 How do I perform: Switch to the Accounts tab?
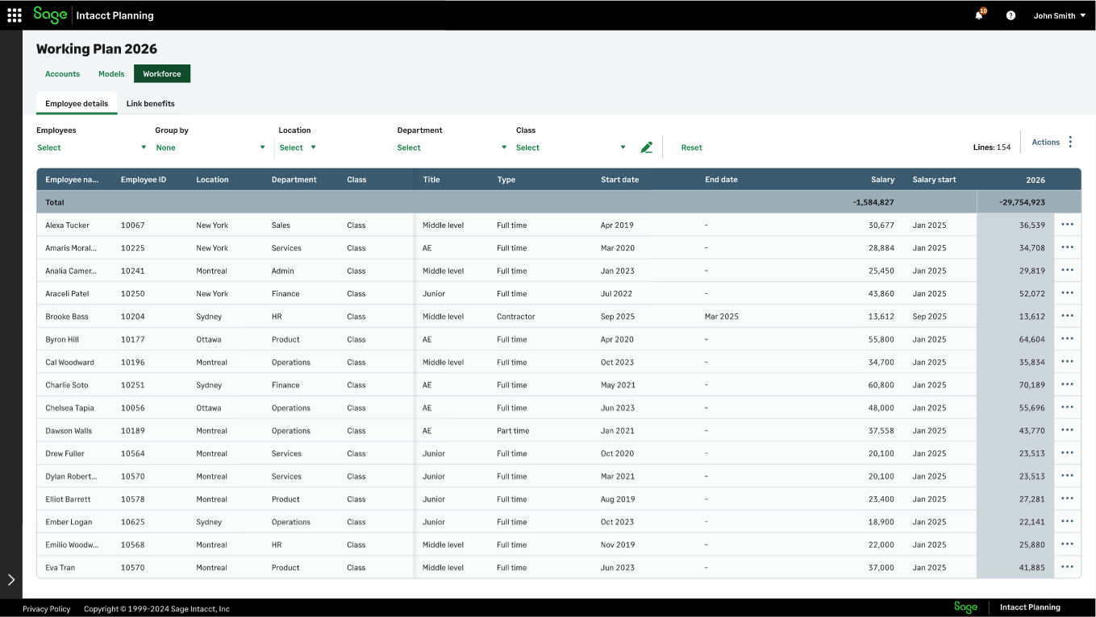point(63,74)
